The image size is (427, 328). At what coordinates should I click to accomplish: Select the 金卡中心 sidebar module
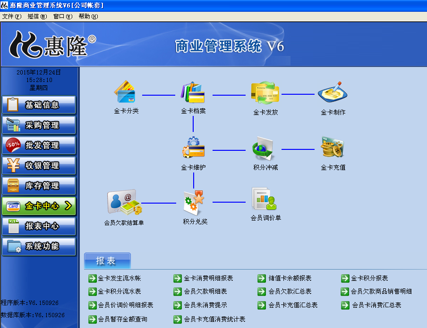coord(39,206)
